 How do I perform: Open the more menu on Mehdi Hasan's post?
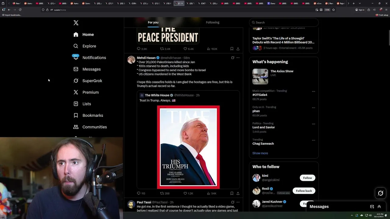[x=238, y=58]
